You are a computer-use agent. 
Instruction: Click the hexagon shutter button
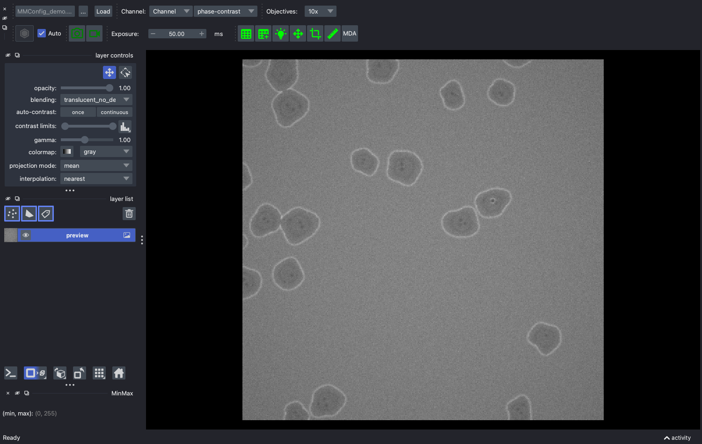pos(25,34)
